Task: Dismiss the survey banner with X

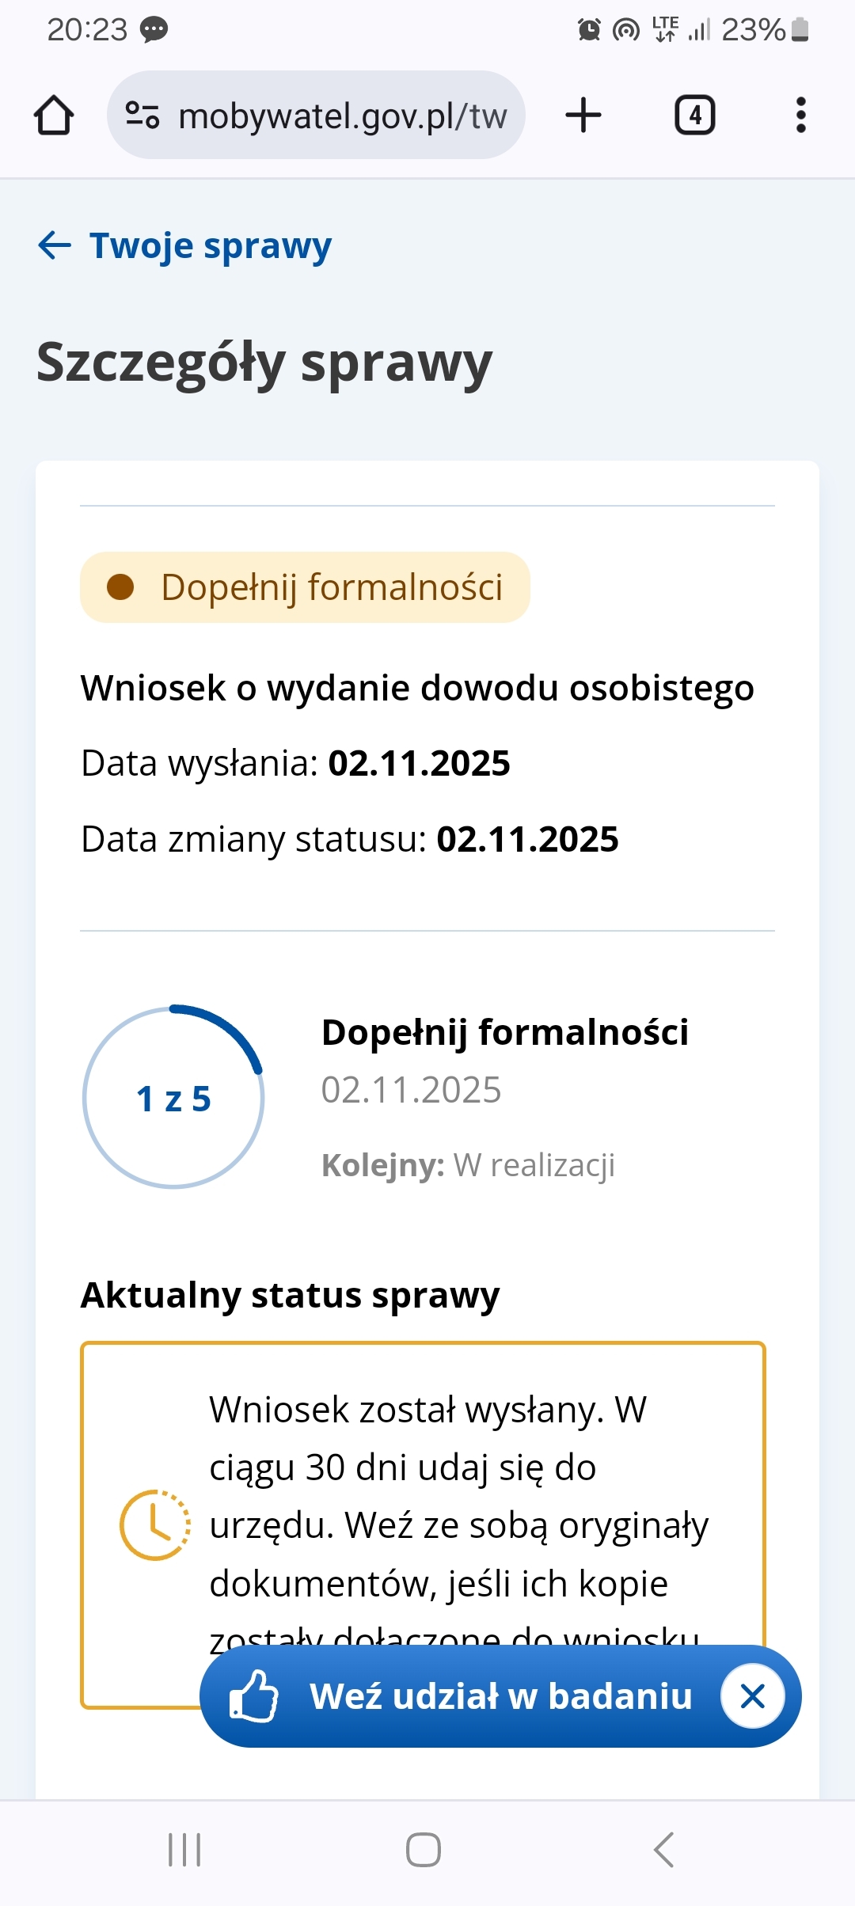Action: click(752, 1695)
